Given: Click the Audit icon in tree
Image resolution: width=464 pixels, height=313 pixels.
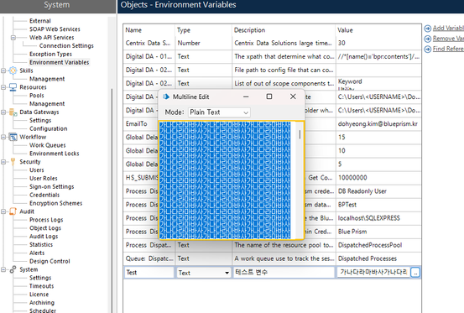Looking at the screenshot, I should (x=13, y=211).
